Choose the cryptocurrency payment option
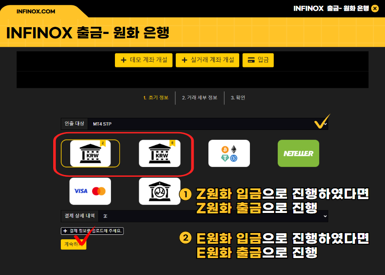Viewport: 385px width, 275px height. pos(229,154)
